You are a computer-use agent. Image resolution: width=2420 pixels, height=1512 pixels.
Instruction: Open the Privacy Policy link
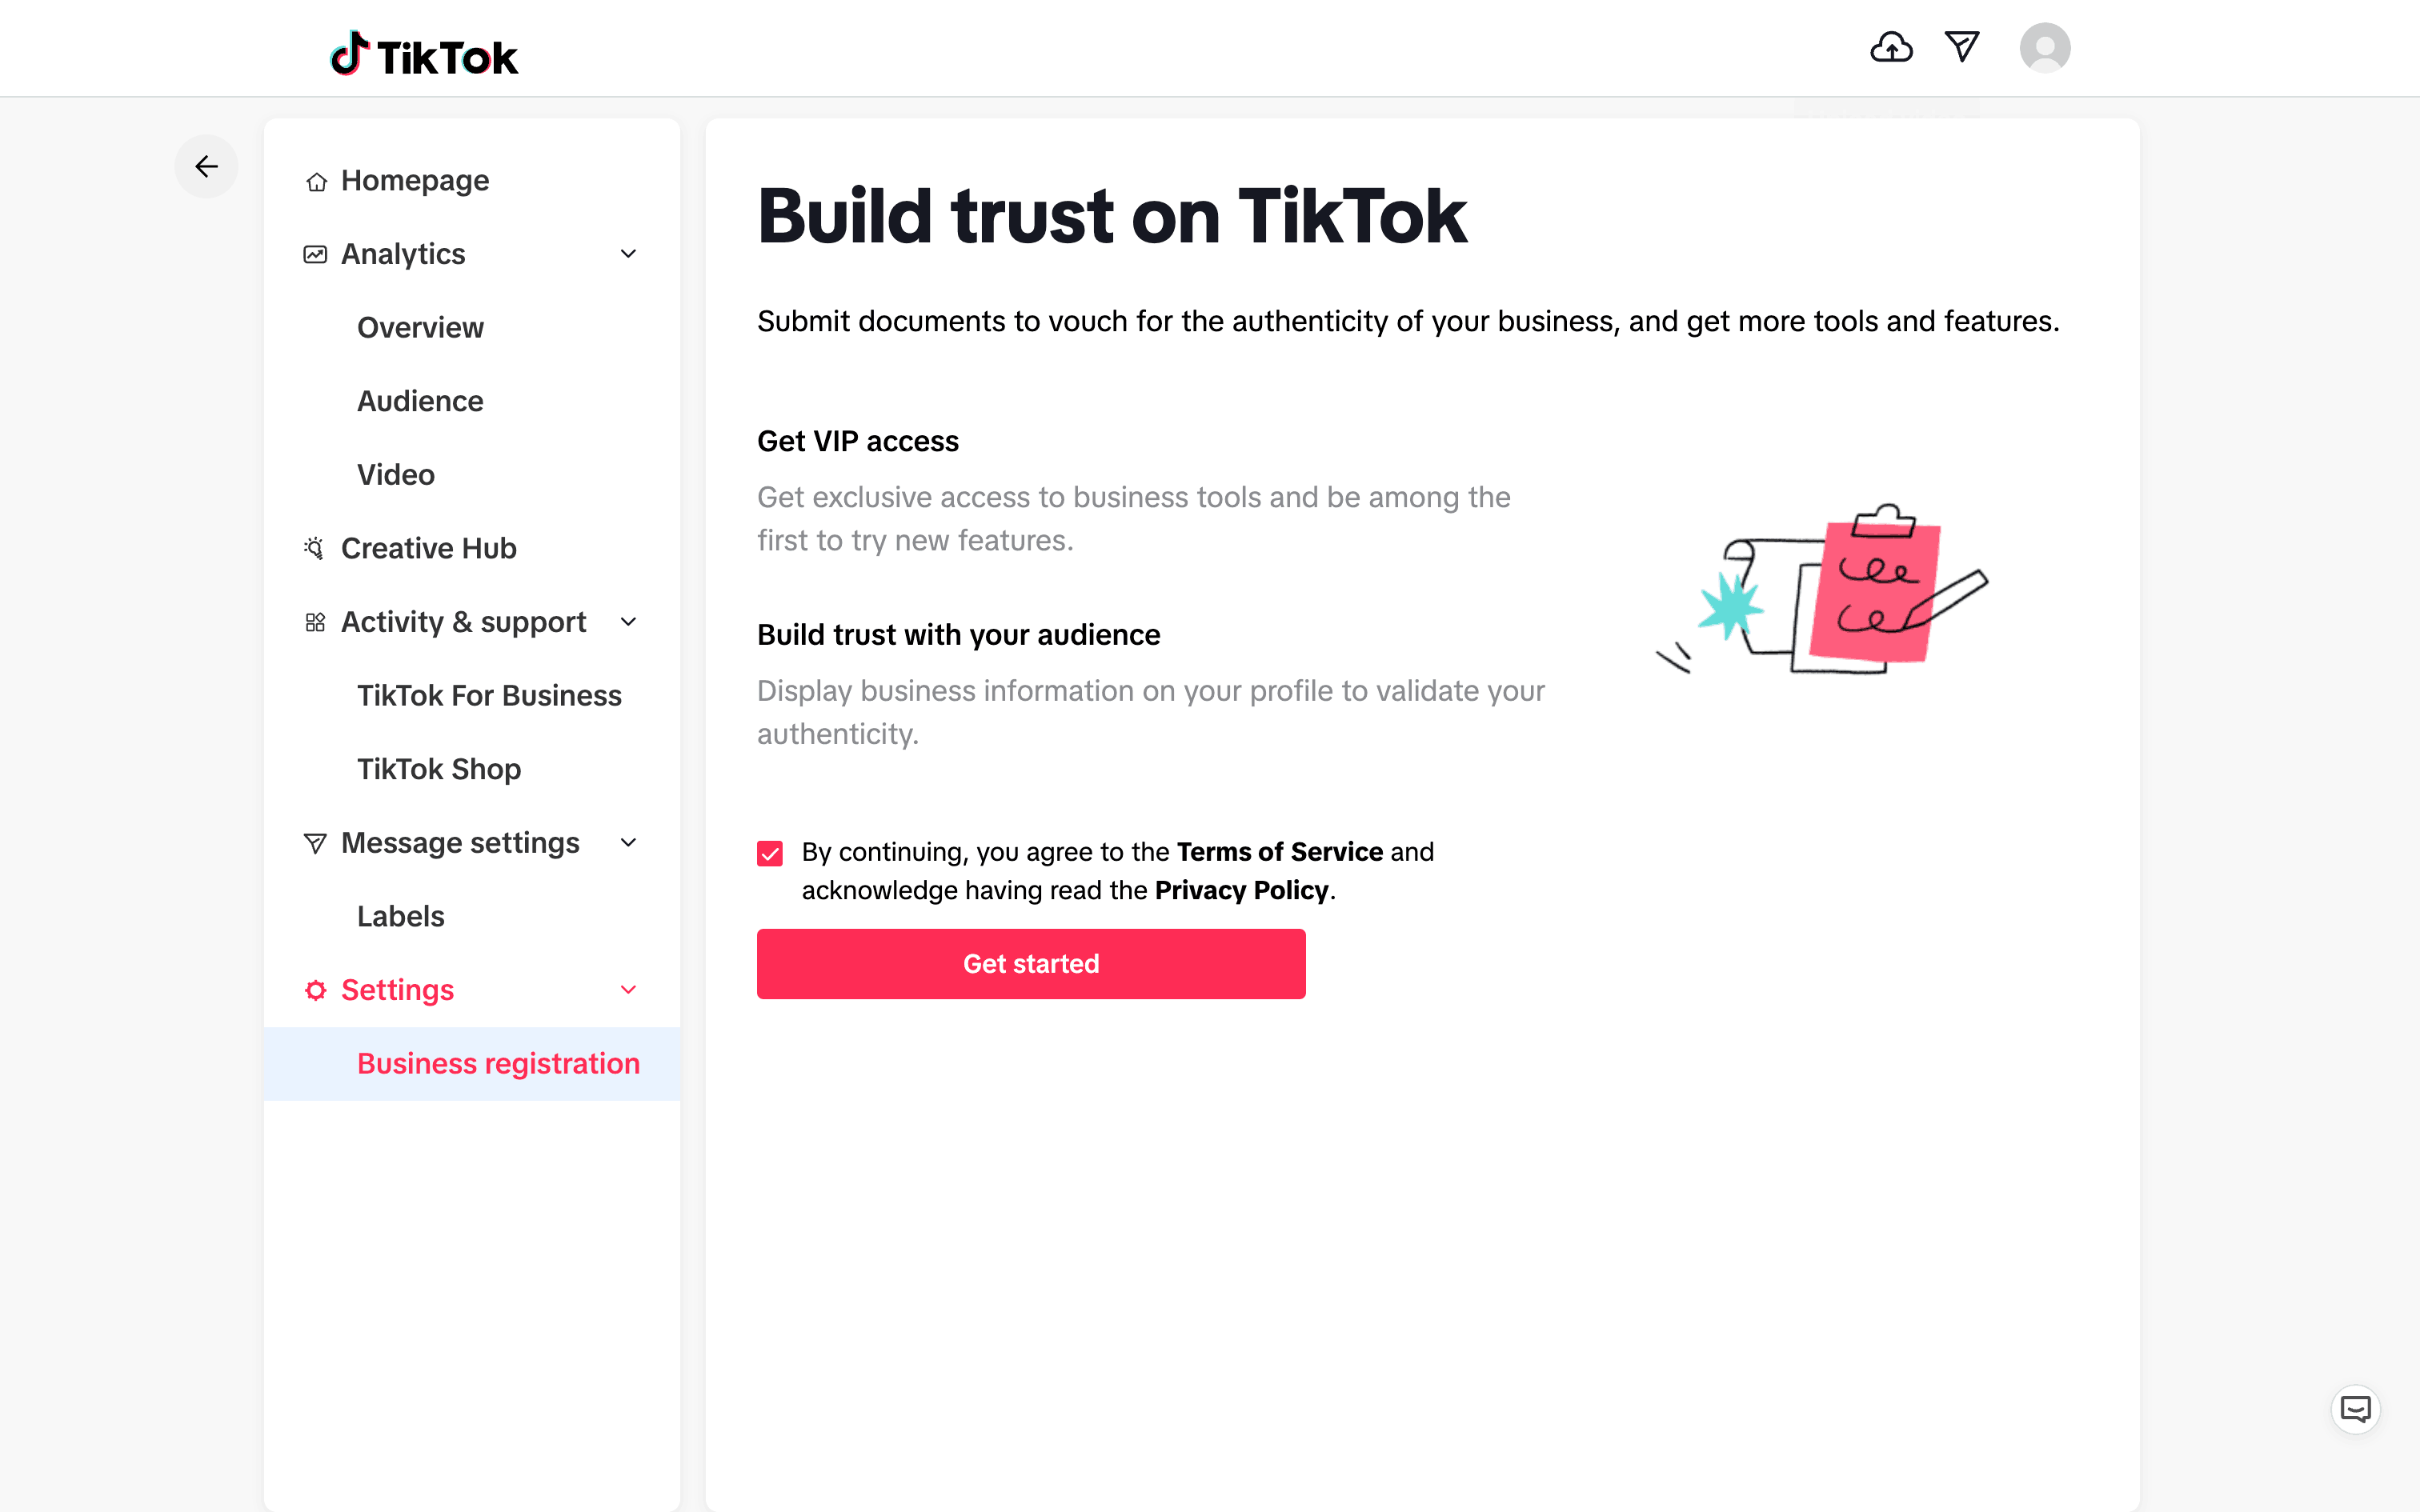click(1241, 890)
